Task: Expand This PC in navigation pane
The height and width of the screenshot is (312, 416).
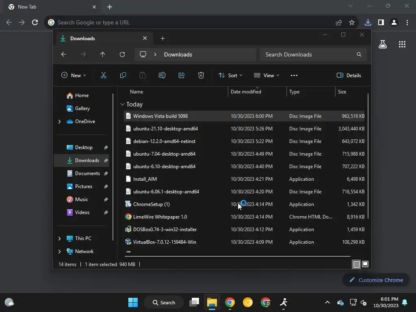Action: click(59, 238)
